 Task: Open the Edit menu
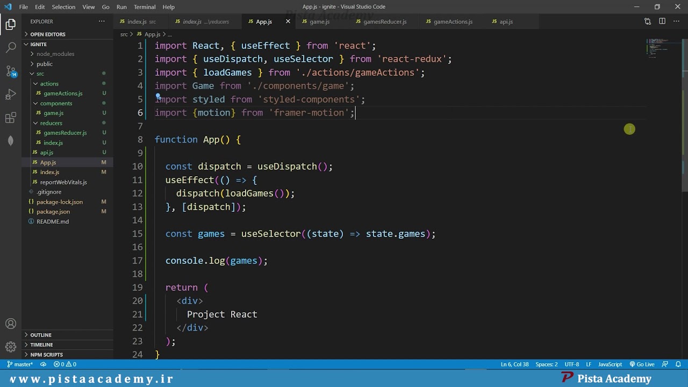coord(40,7)
